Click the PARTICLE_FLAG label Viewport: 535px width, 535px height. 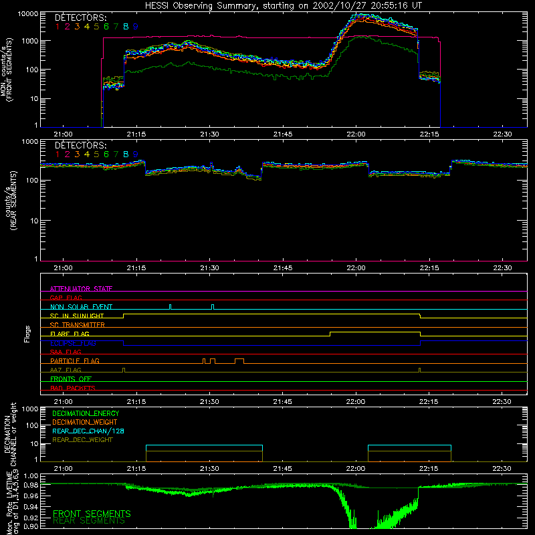75,360
